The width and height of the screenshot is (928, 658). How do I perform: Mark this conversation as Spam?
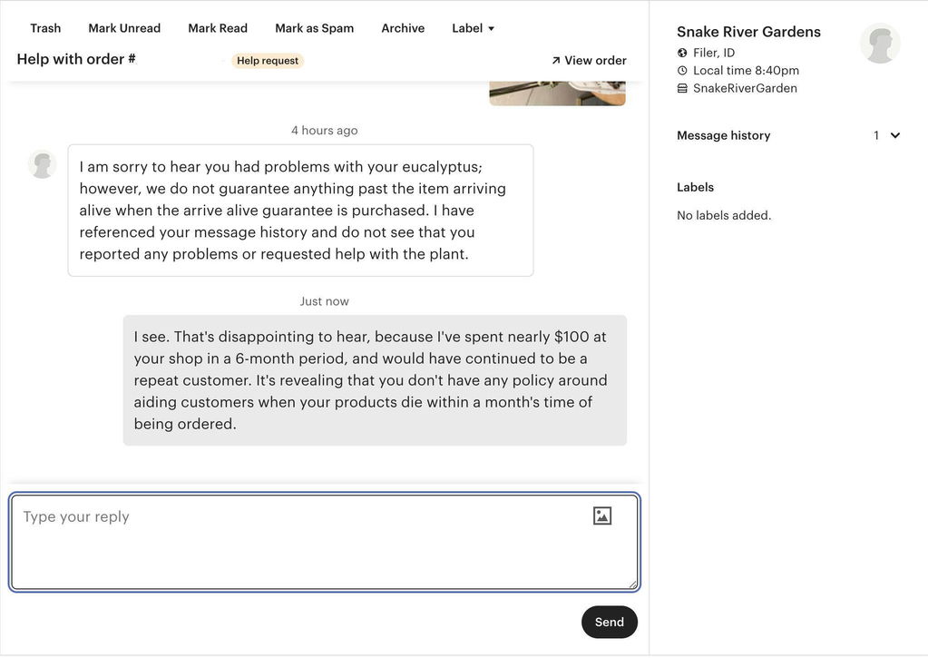314,28
